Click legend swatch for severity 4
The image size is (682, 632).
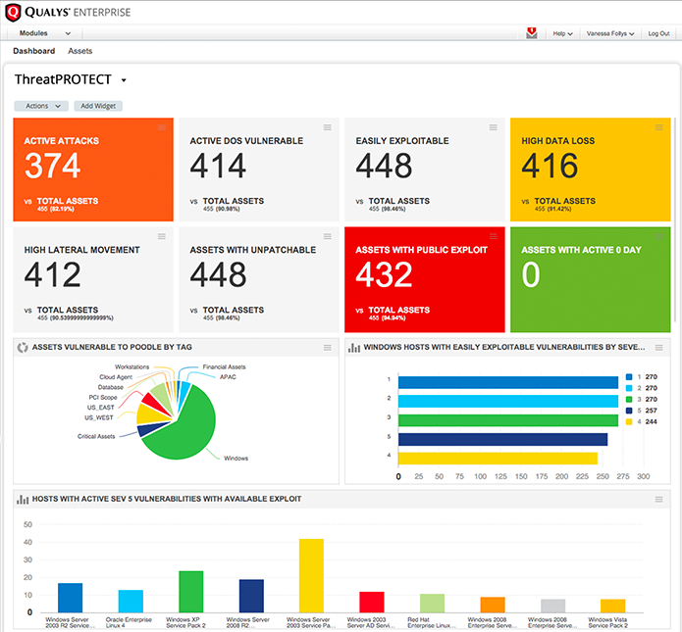pyautogui.click(x=629, y=421)
